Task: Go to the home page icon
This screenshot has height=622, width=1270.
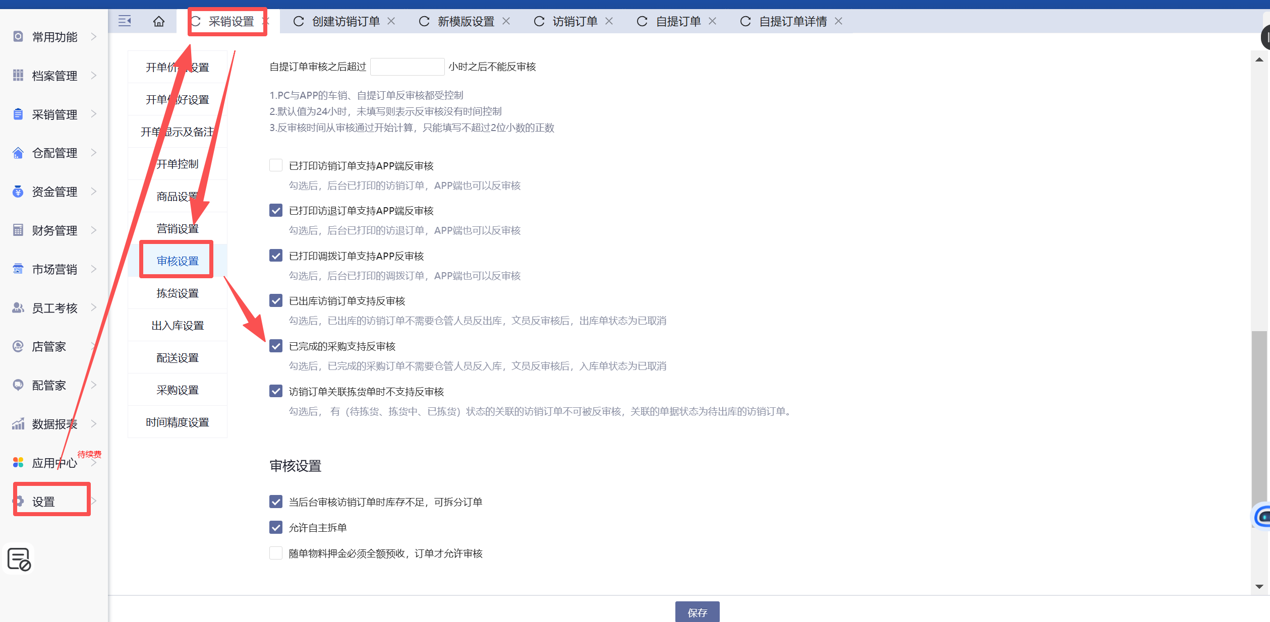Action: (159, 21)
